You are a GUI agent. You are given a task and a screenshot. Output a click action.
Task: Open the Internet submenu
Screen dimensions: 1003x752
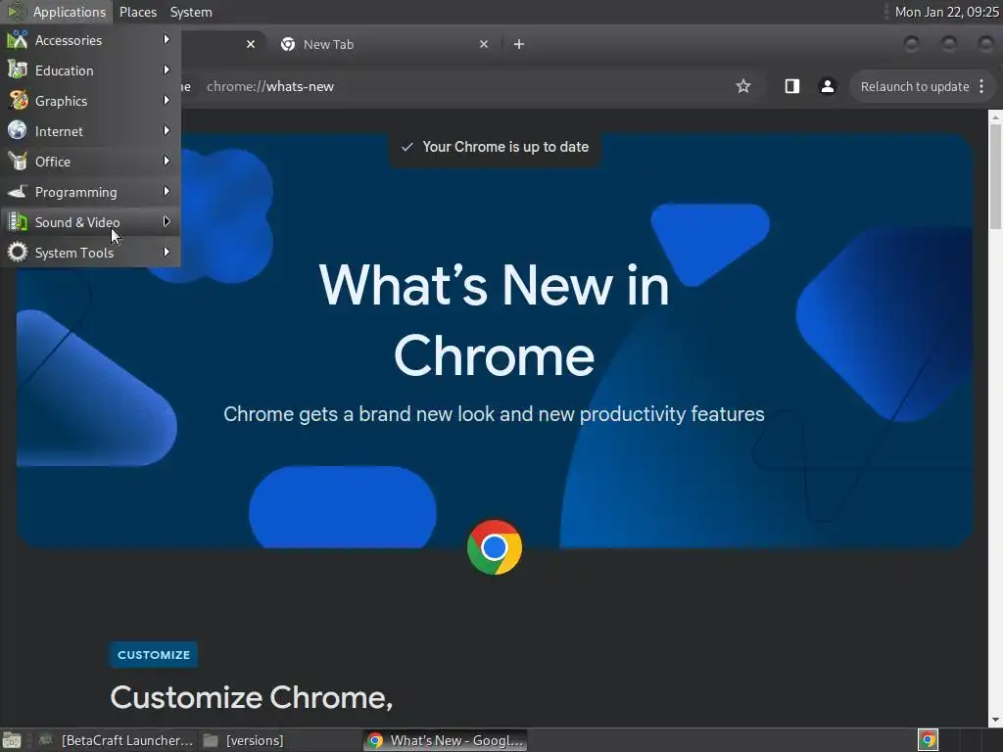click(90, 131)
